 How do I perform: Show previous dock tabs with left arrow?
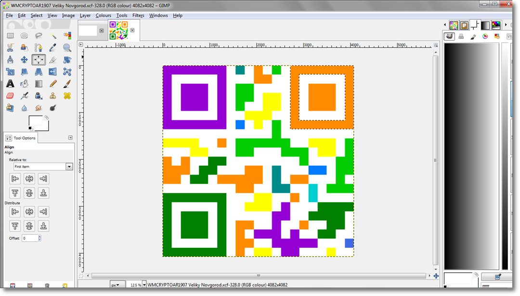point(445,25)
